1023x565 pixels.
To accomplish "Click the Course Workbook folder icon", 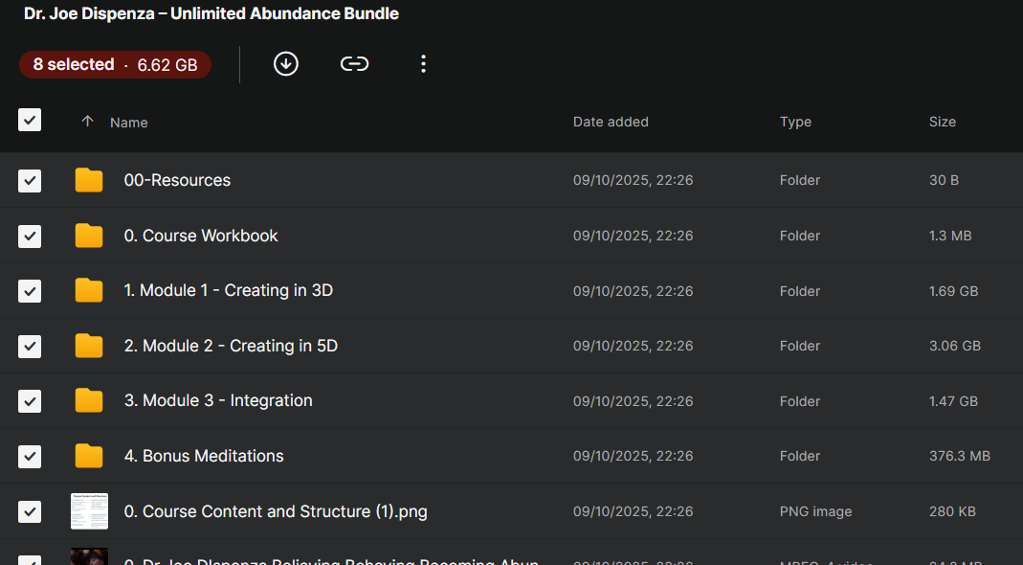I will click(x=89, y=236).
